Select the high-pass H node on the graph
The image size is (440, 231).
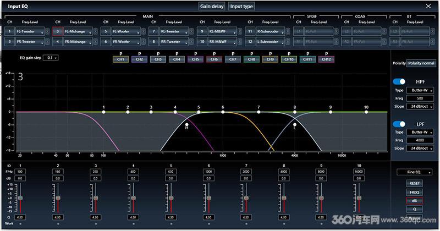point(186,125)
